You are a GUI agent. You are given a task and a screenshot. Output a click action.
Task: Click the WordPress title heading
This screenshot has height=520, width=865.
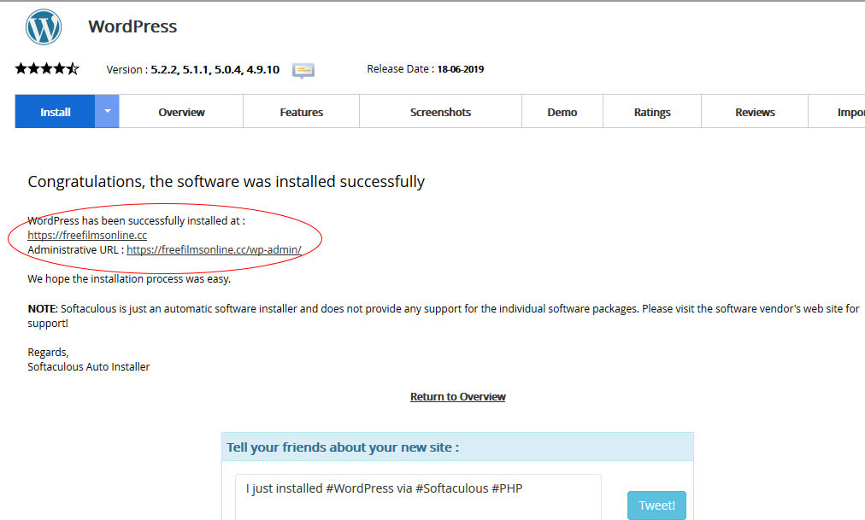click(x=132, y=26)
